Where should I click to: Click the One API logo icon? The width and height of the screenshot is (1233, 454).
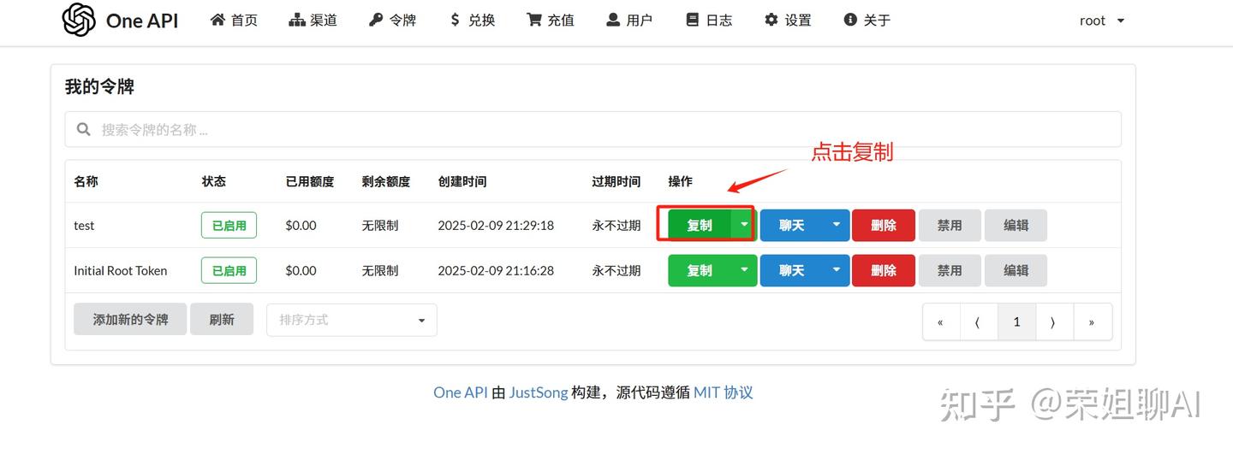(79, 20)
